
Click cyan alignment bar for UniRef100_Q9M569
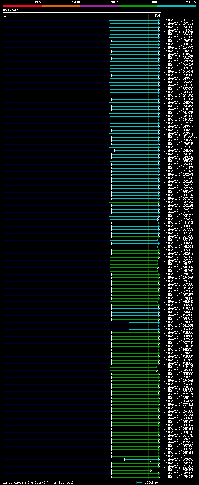(137, 150)
